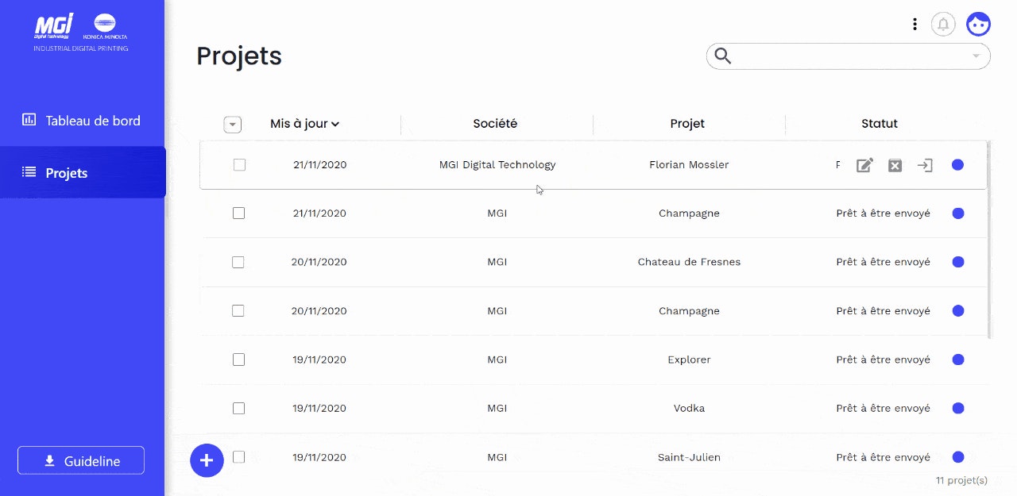Click the search magnifier icon

(722, 56)
